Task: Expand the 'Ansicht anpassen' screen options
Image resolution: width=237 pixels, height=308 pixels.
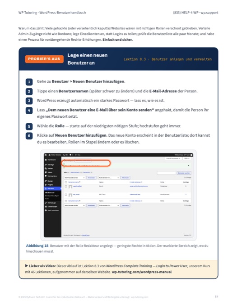Action: point(173,159)
